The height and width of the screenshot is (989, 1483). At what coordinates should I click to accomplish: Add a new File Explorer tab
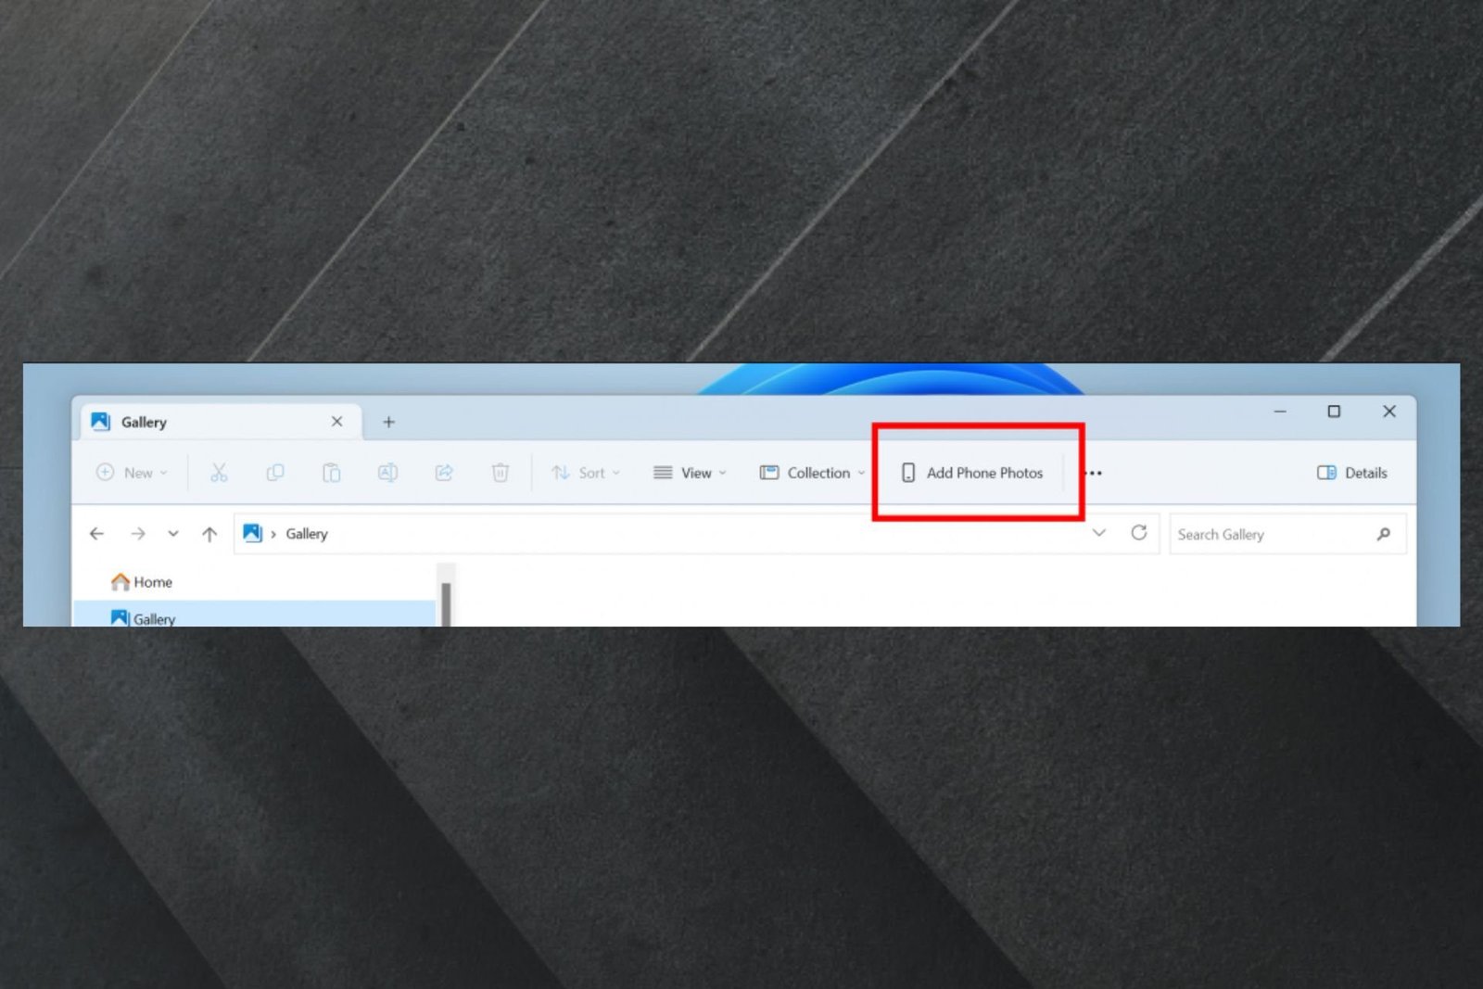point(389,422)
